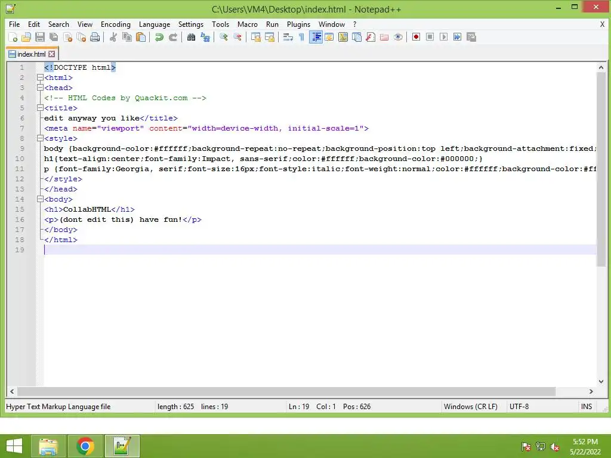This screenshot has width=611, height=458.
Task: Toggle synchronize horizontal scrolling
Action: [x=269, y=37]
